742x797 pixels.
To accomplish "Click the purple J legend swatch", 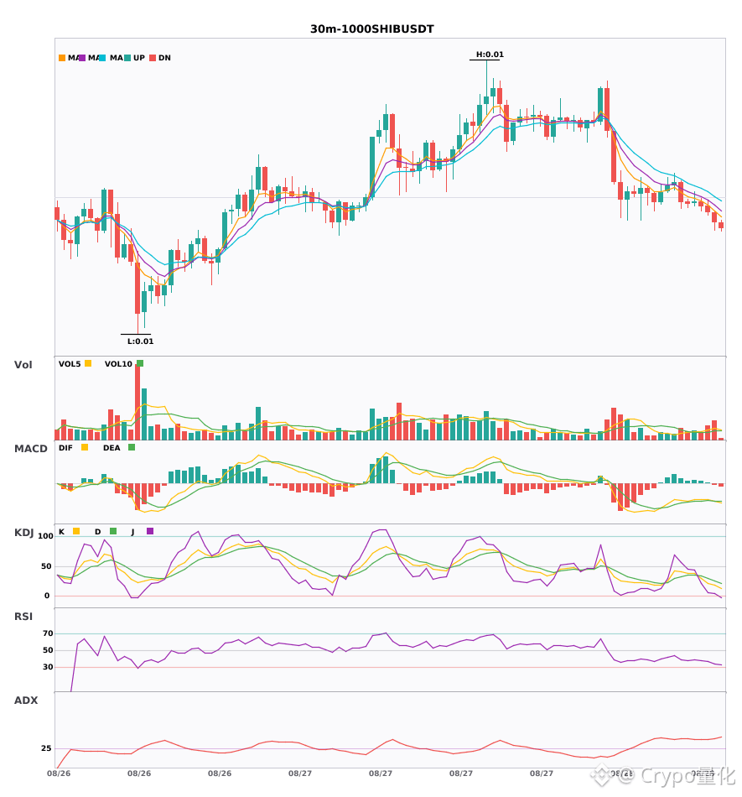I will coord(150,531).
